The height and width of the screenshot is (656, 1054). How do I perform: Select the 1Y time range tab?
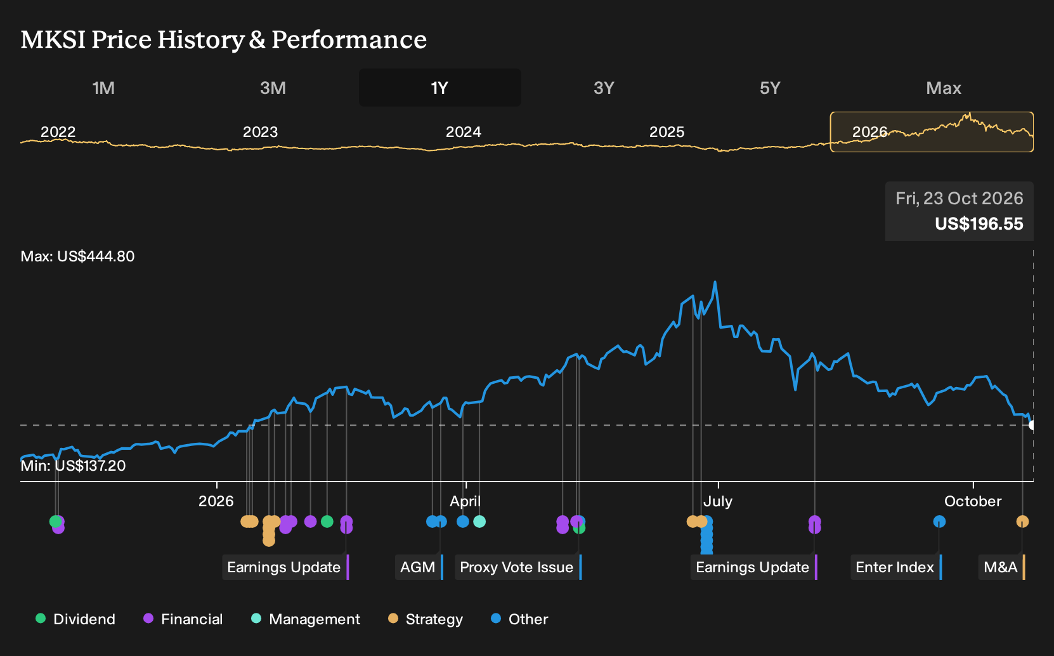(439, 88)
